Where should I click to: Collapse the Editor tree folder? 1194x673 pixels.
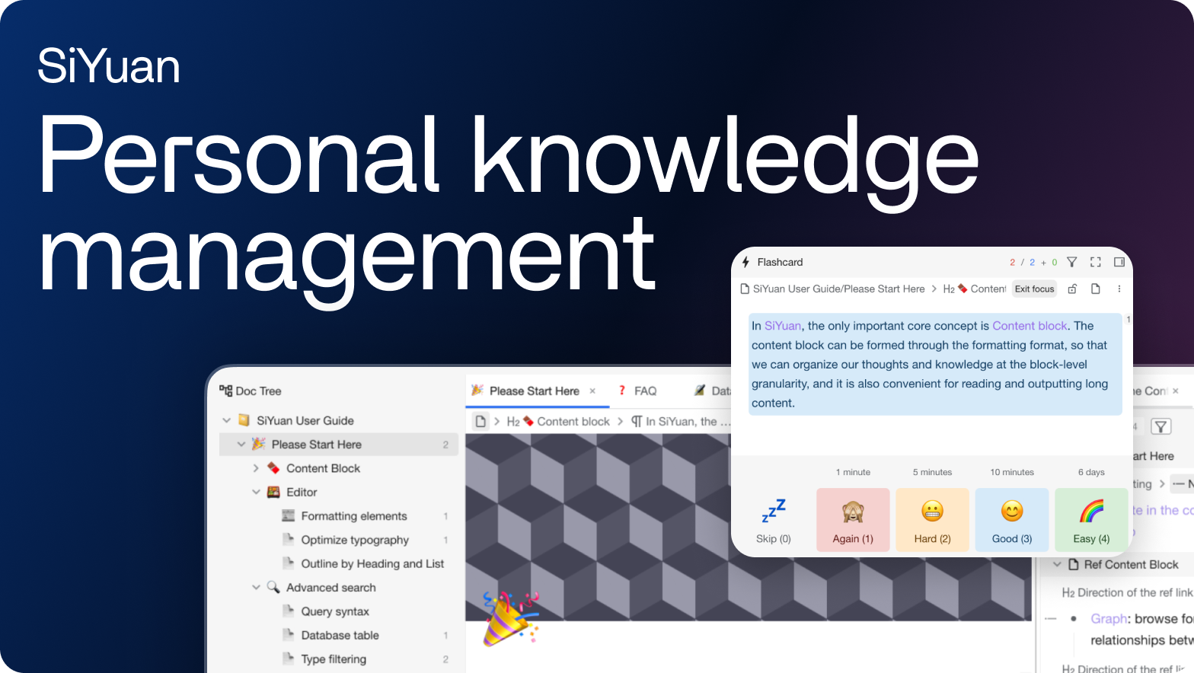256,493
